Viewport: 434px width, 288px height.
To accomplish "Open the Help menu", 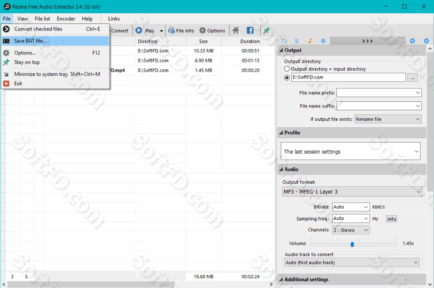I will tap(87, 19).
